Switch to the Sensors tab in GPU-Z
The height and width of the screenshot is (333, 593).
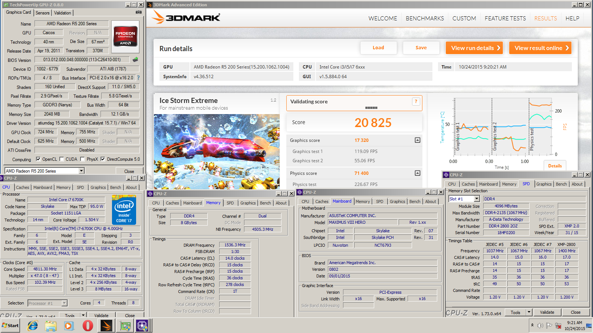[x=43, y=13]
